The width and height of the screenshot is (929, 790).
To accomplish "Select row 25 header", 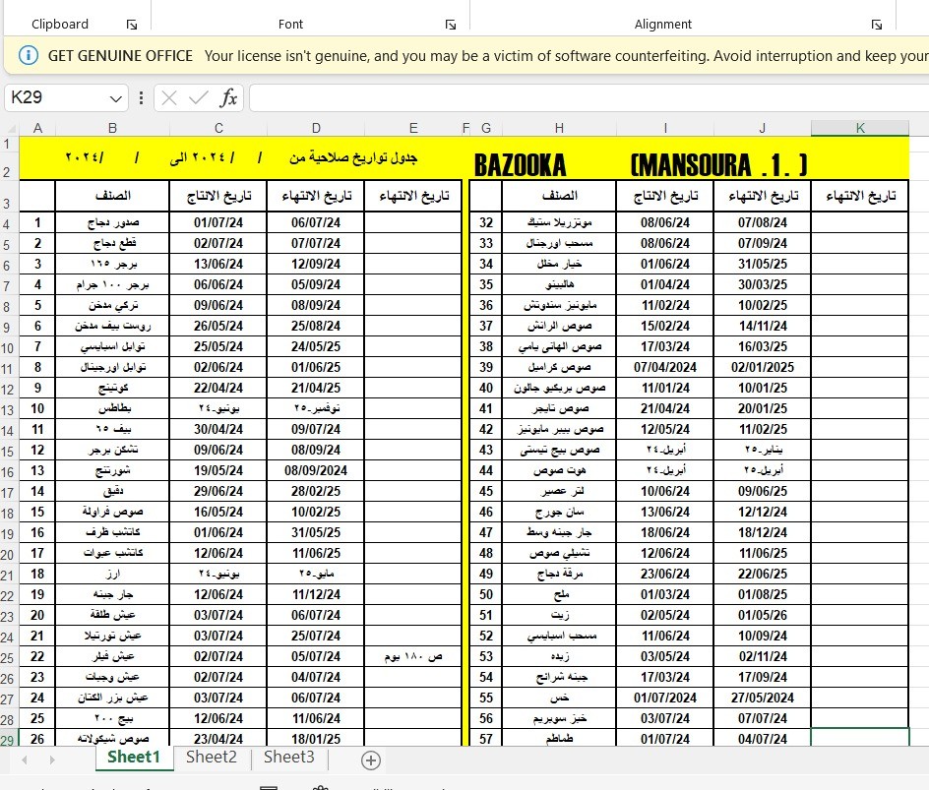I will click(8, 658).
